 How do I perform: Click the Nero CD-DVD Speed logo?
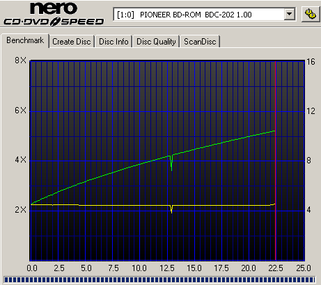click(54, 14)
